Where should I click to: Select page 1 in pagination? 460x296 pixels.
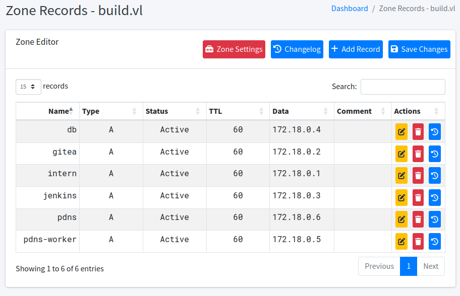point(408,266)
